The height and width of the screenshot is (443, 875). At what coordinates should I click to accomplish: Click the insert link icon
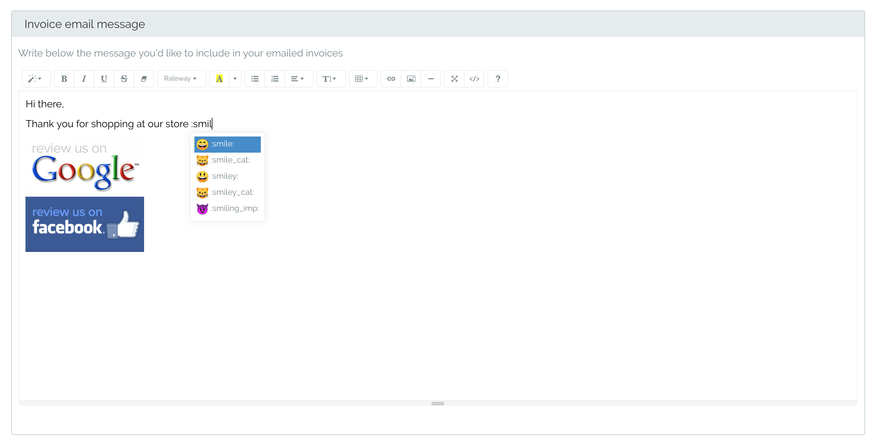391,79
